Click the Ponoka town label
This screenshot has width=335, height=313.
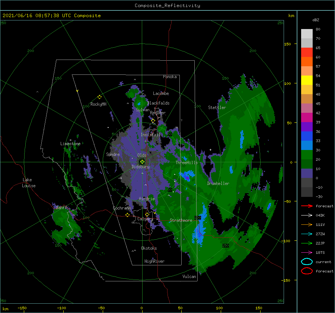pos(170,77)
